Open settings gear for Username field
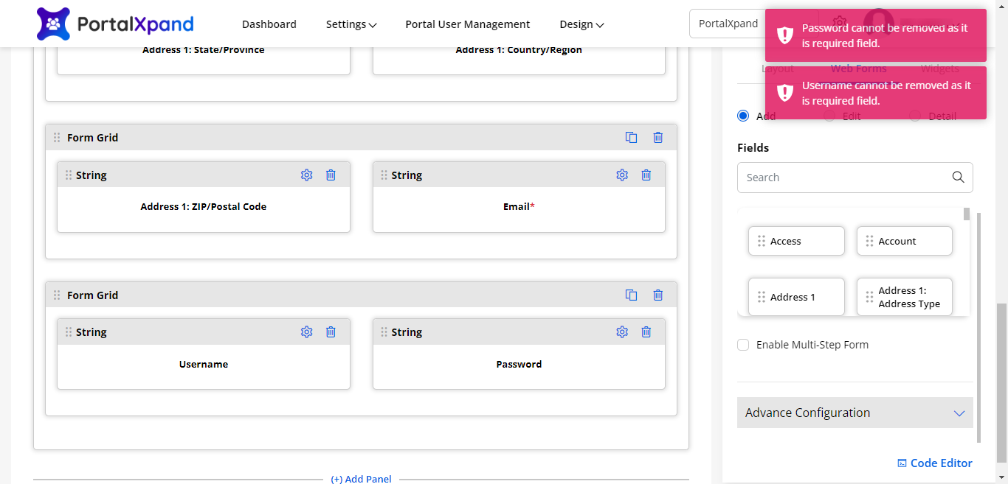This screenshot has width=1008, height=484. (x=307, y=332)
